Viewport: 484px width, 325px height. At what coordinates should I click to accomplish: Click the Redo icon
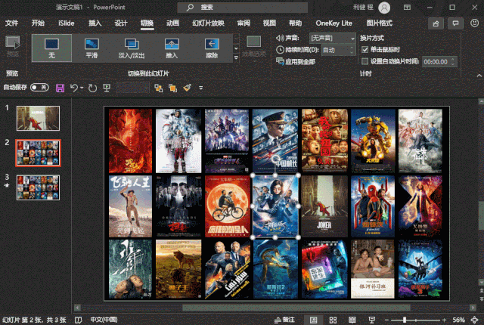[x=92, y=88]
